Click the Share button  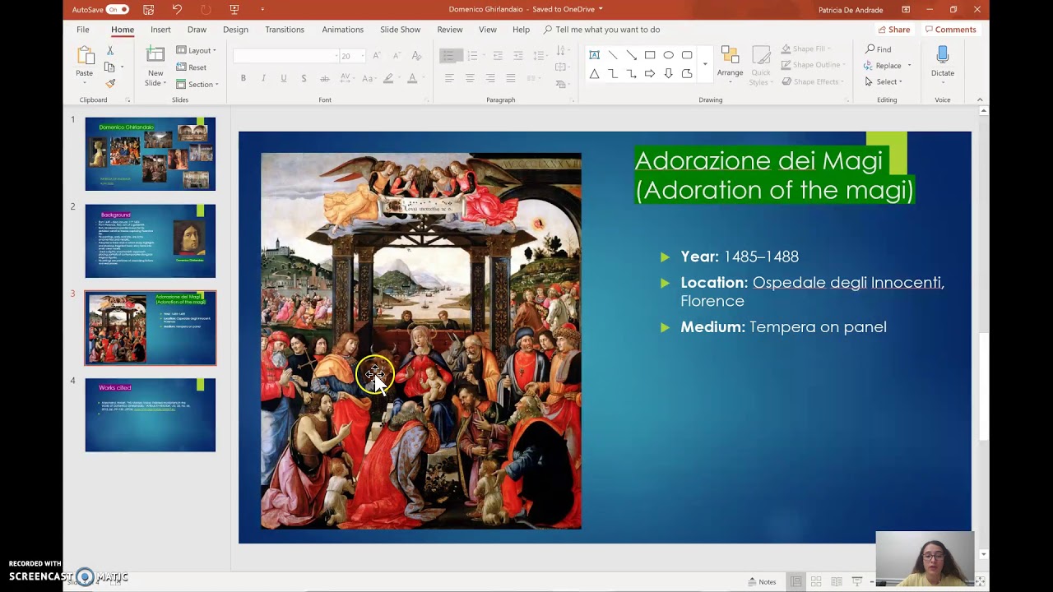click(x=893, y=30)
